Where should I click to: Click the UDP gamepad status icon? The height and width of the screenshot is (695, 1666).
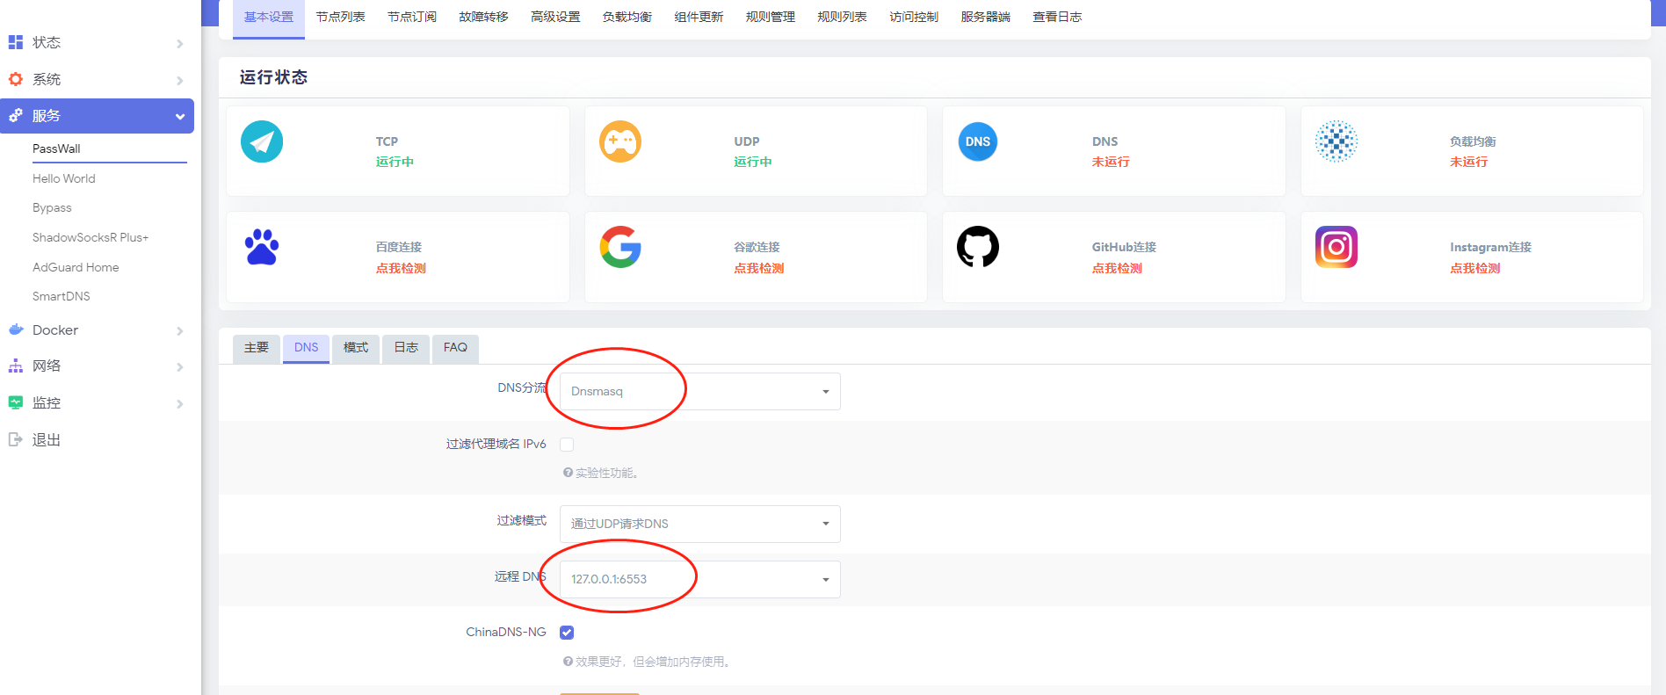(x=620, y=141)
